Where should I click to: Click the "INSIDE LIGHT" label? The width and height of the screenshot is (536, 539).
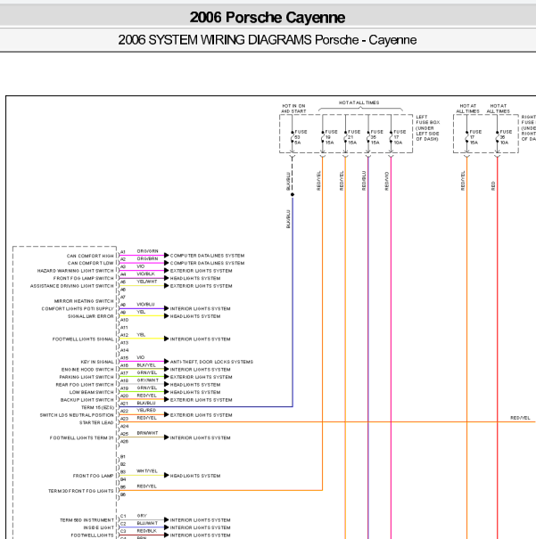98,528
